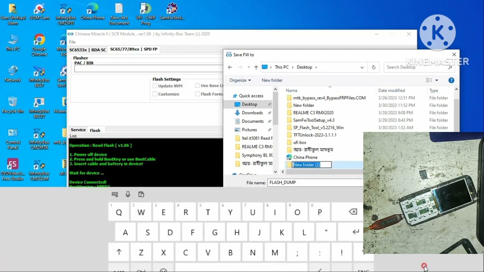Switch to the Service tab
The width and height of the screenshot is (484, 272).
point(78,130)
